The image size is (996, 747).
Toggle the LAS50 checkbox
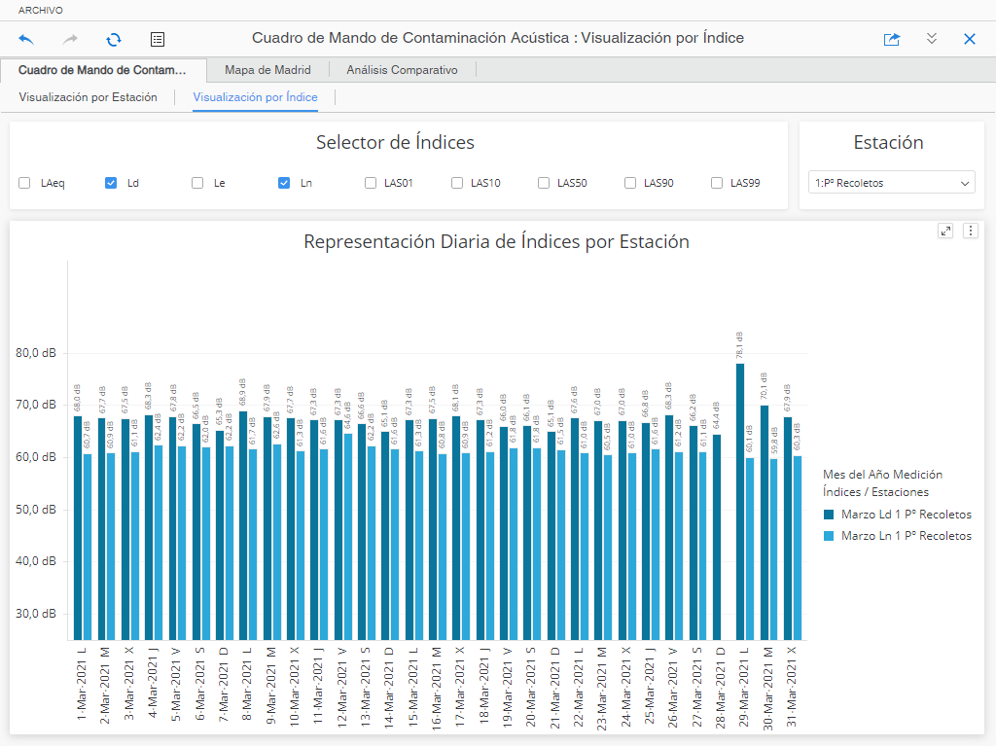tap(544, 183)
